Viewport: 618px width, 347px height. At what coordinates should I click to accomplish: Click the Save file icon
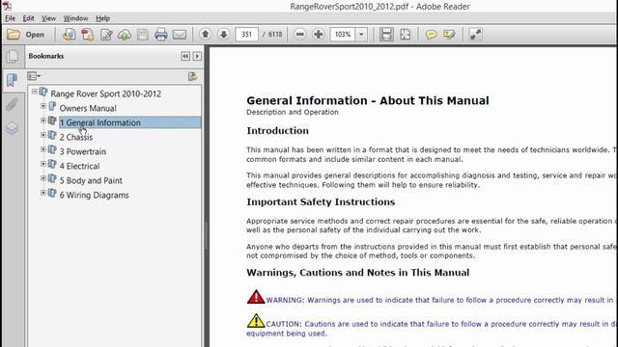tap(143, 35)
